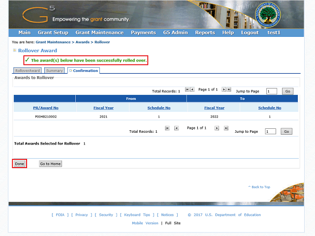Click the Back to Top link
This screenshot has height=236, width=315.
(x=259, y=187)
